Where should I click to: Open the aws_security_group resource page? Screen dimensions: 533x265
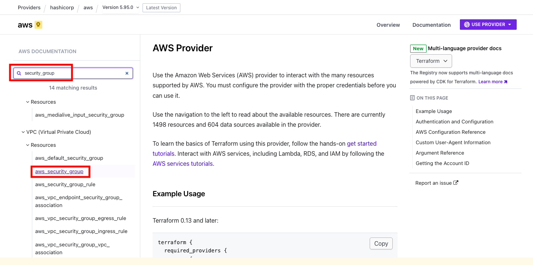(x=59, y=171)
